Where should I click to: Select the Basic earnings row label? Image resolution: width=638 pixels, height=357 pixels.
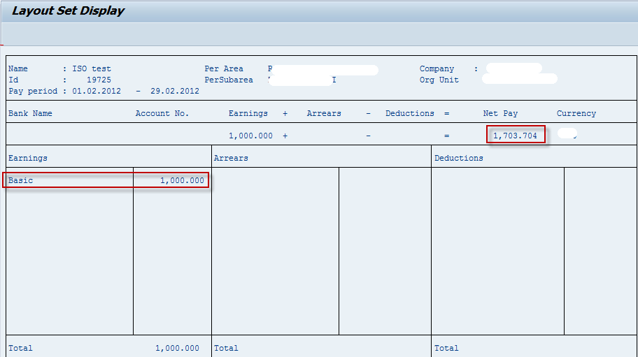[x=21, y=181]
